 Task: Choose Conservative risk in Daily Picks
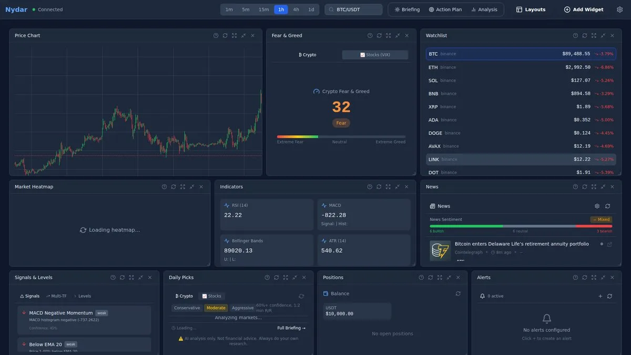187,308
